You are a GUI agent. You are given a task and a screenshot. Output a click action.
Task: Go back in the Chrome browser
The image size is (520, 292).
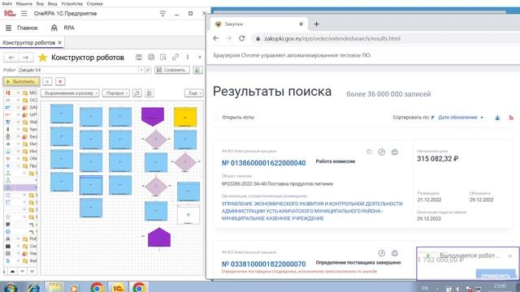point(216,38)
